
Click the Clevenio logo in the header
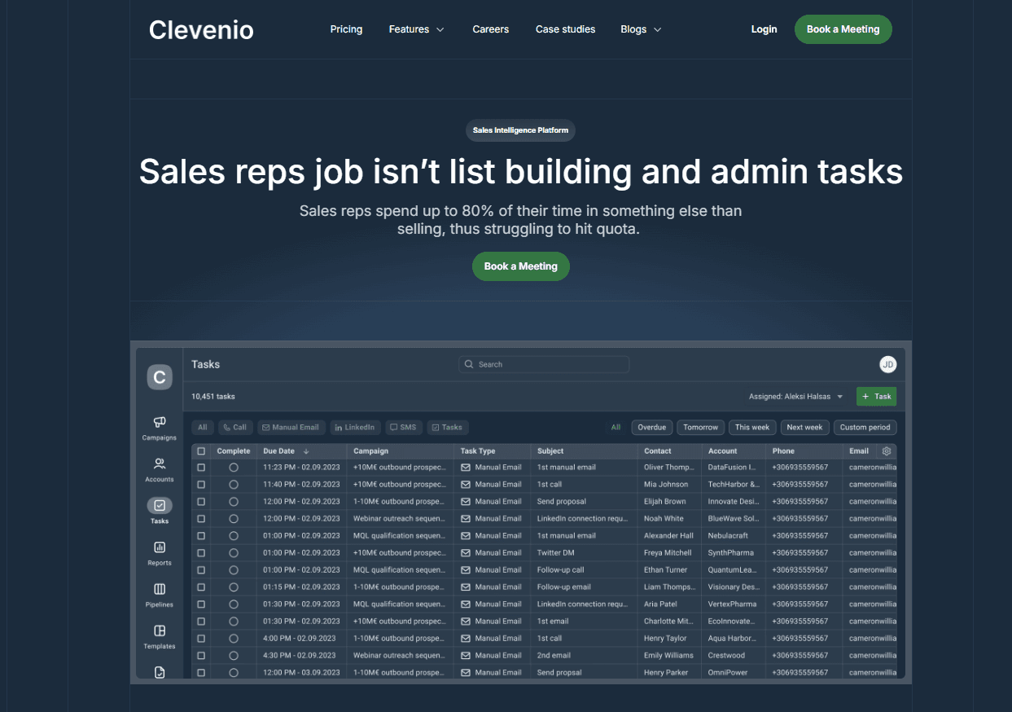(201, 30)
